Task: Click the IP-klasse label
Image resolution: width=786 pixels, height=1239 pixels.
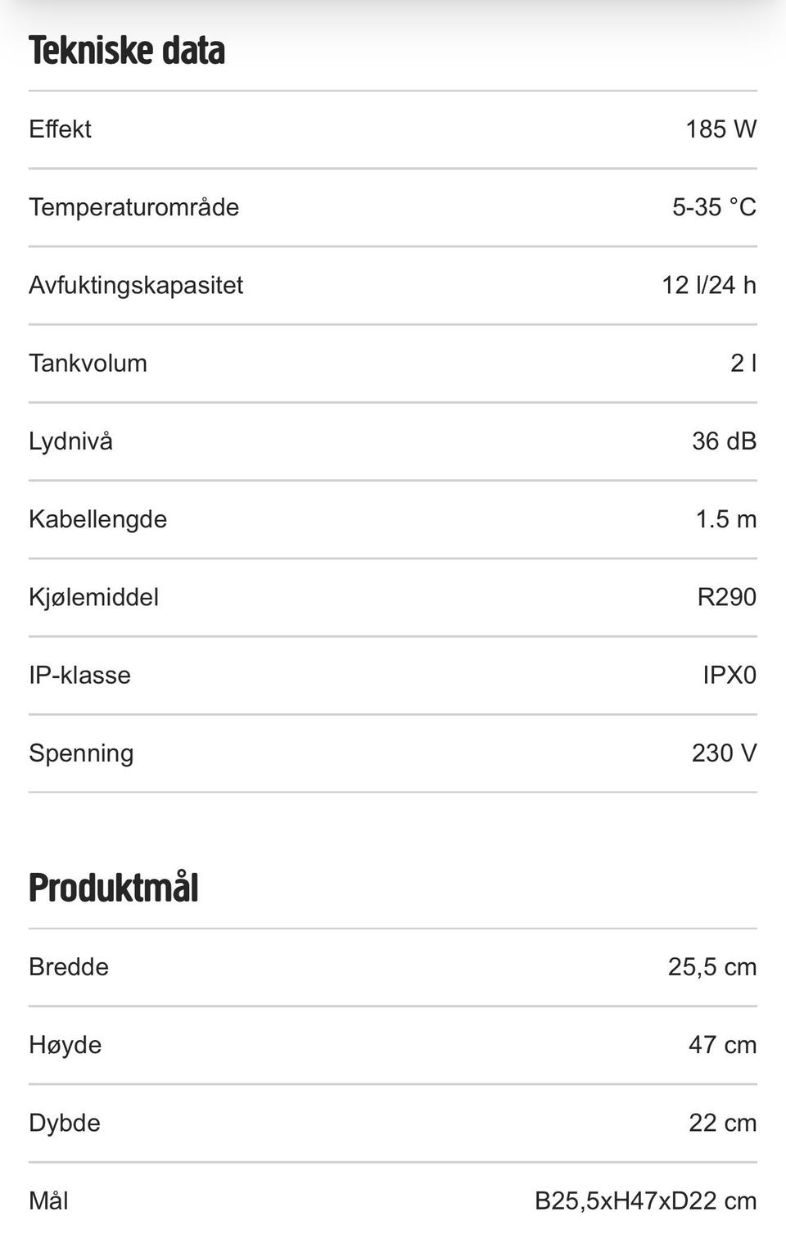Action: click(79, 676)
